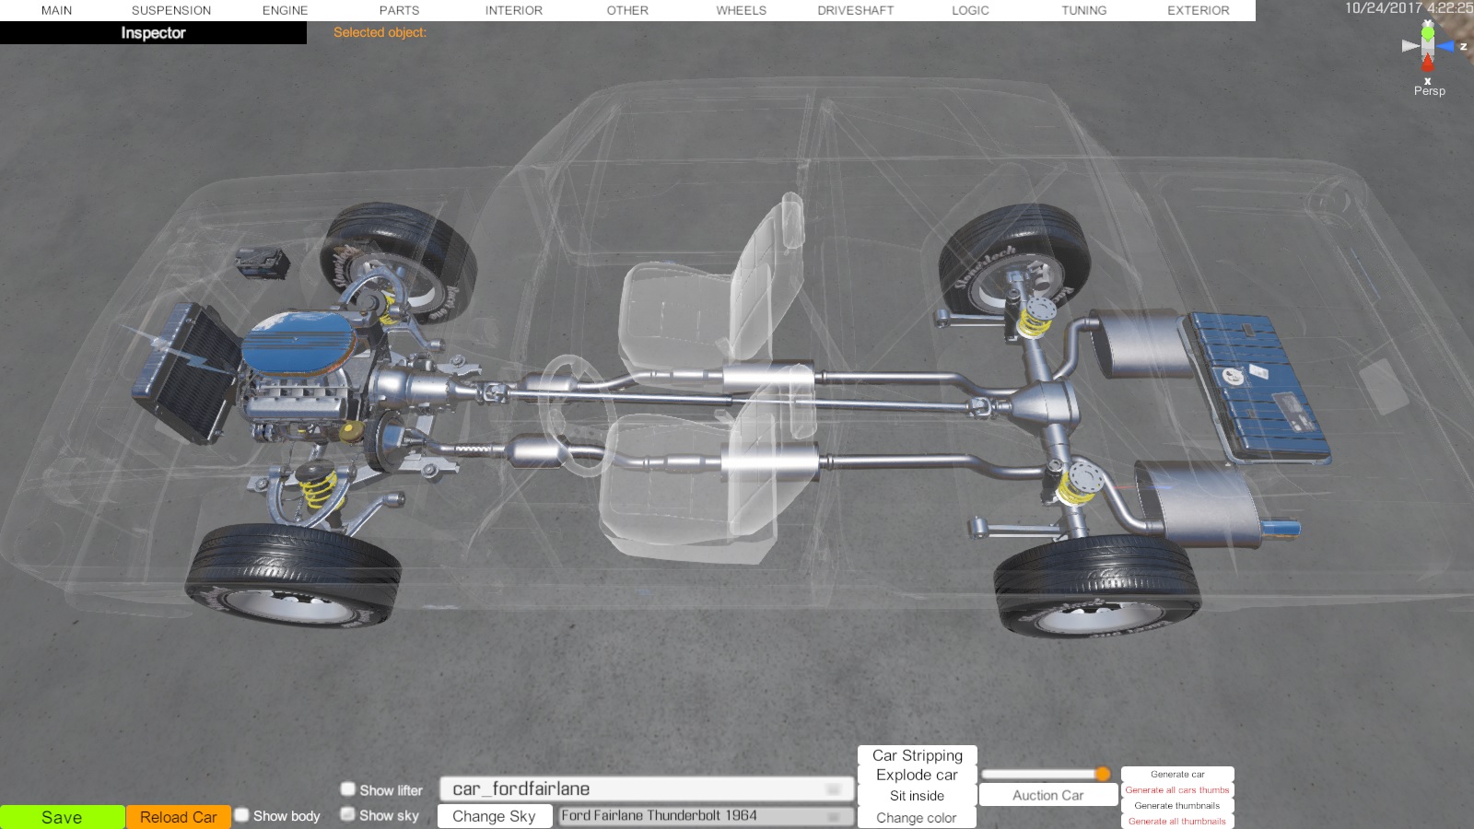
Task: Click the green Save button
Action: [62, 817]
